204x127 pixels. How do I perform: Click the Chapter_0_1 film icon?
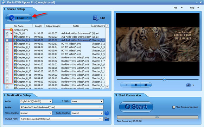click(15, 40)
